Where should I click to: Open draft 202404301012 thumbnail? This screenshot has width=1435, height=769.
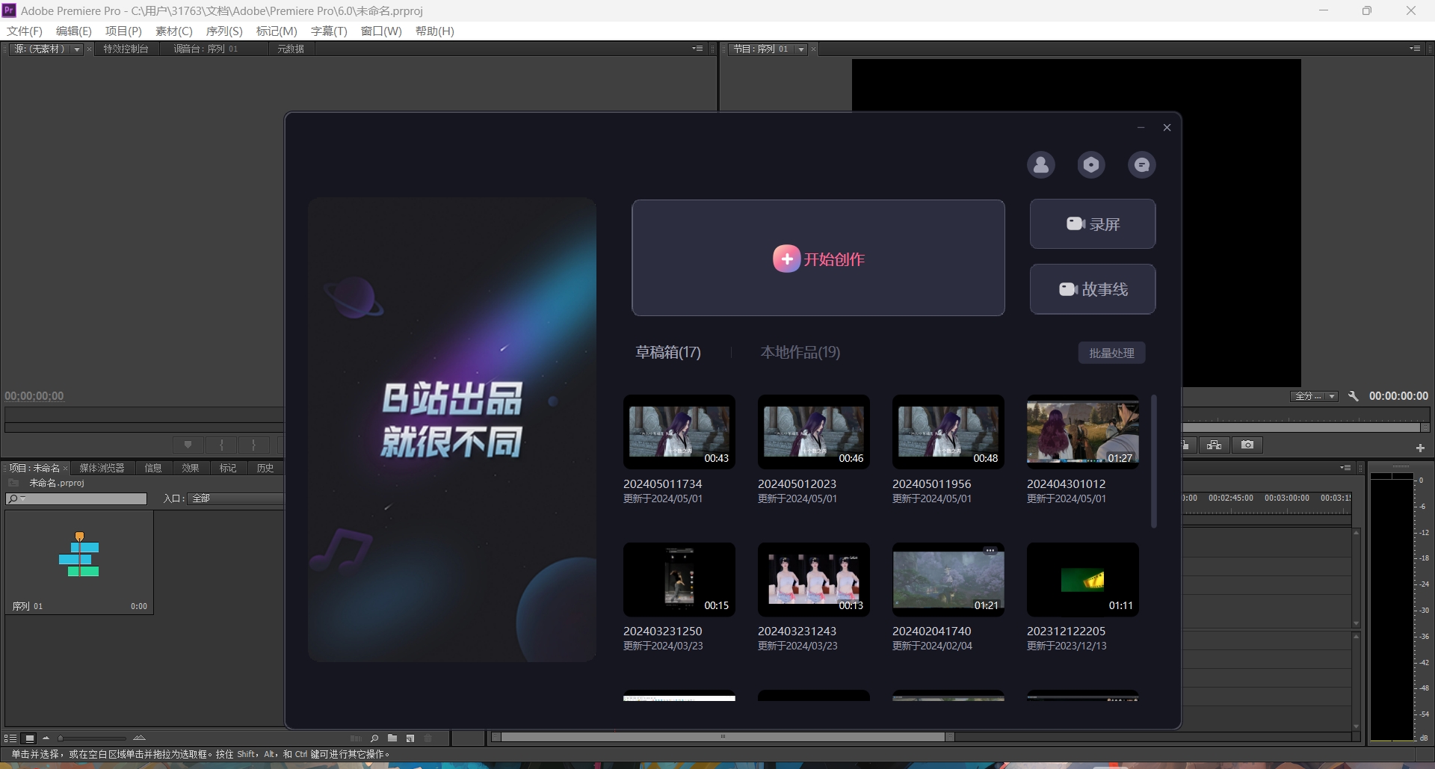pos(1082,432)
